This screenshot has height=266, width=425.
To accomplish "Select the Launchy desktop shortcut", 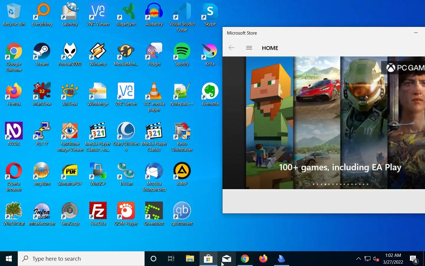I will pos(70,15).
